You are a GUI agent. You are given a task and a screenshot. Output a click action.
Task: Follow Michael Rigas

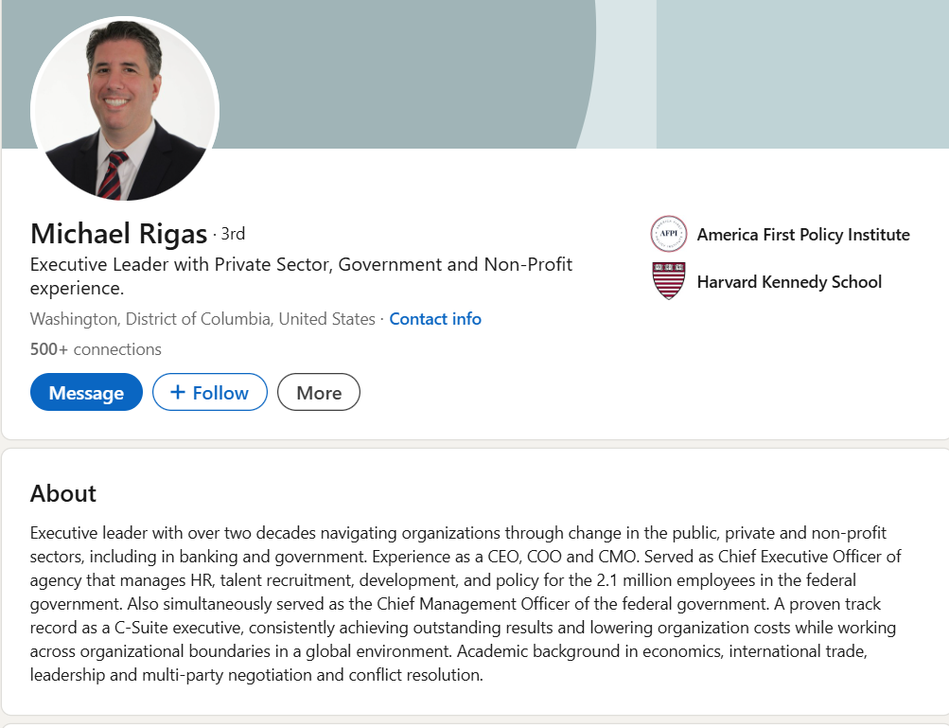point(210,393)
